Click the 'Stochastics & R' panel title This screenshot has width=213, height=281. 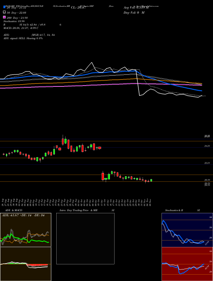[174, 210]
